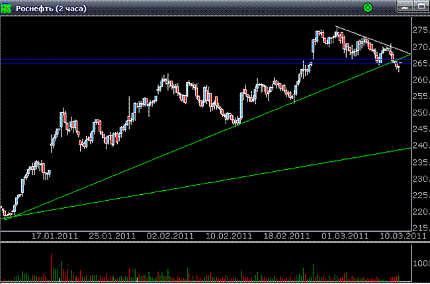Minimize the Роснефть chart window
The height and width of the screenshot is (284, 430).
[405, 7]
